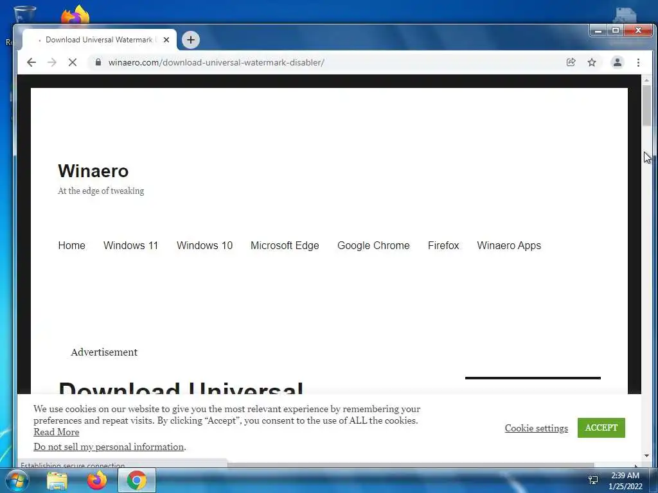Click the vertical scrollbar thumb
658x493 pixels.
[646, 105]
